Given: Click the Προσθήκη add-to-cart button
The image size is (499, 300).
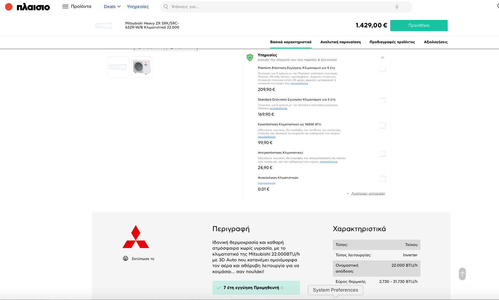Looking at the screenshot, I should [x=419, y=26].
